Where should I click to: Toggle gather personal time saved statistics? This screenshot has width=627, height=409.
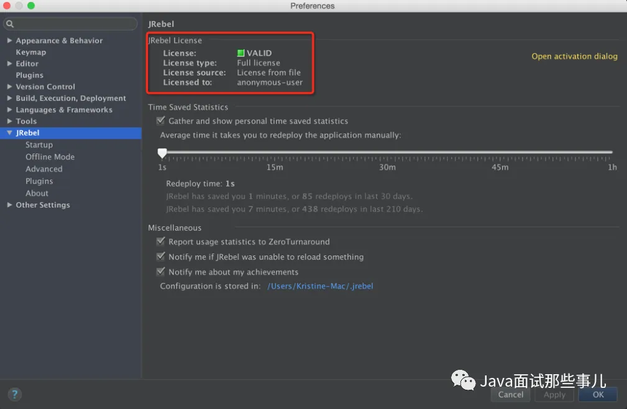(x=161, y=121)
